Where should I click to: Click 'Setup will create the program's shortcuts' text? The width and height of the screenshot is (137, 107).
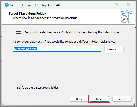pyautogui.click(x=73, y=32)
